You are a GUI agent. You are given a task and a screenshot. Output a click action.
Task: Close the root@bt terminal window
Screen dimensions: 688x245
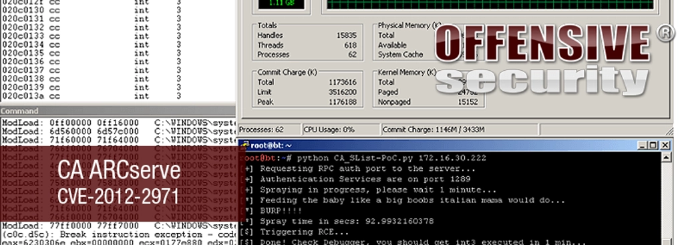(x=665, y=145)
